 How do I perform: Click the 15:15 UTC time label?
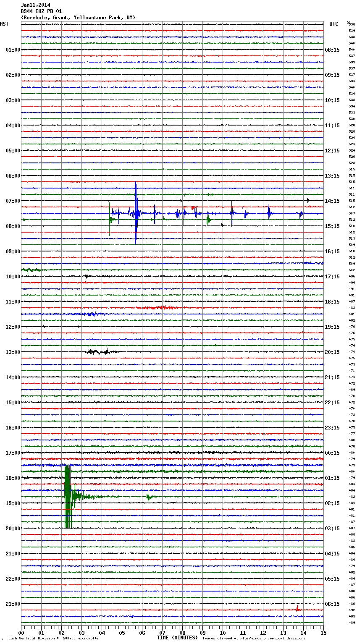(332, 226)
